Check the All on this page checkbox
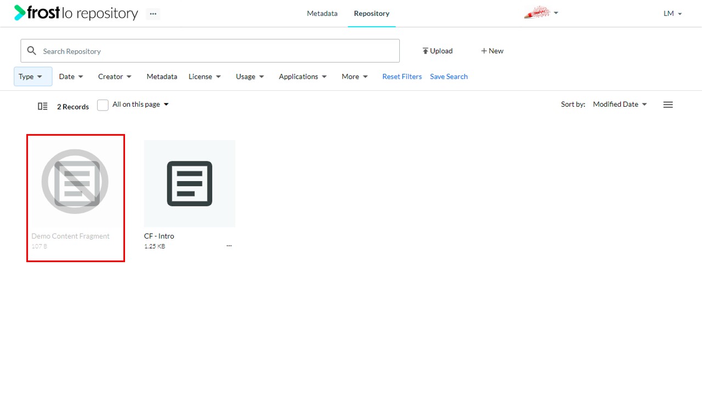Image resolution: width=702 pixels, height=394 pixels. [x=103, y=105]
